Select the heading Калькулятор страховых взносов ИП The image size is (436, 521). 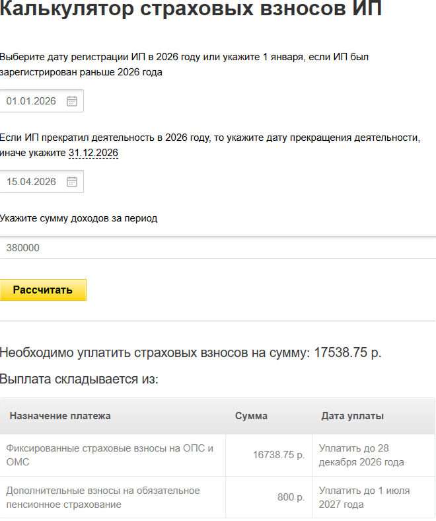[191, 9]
